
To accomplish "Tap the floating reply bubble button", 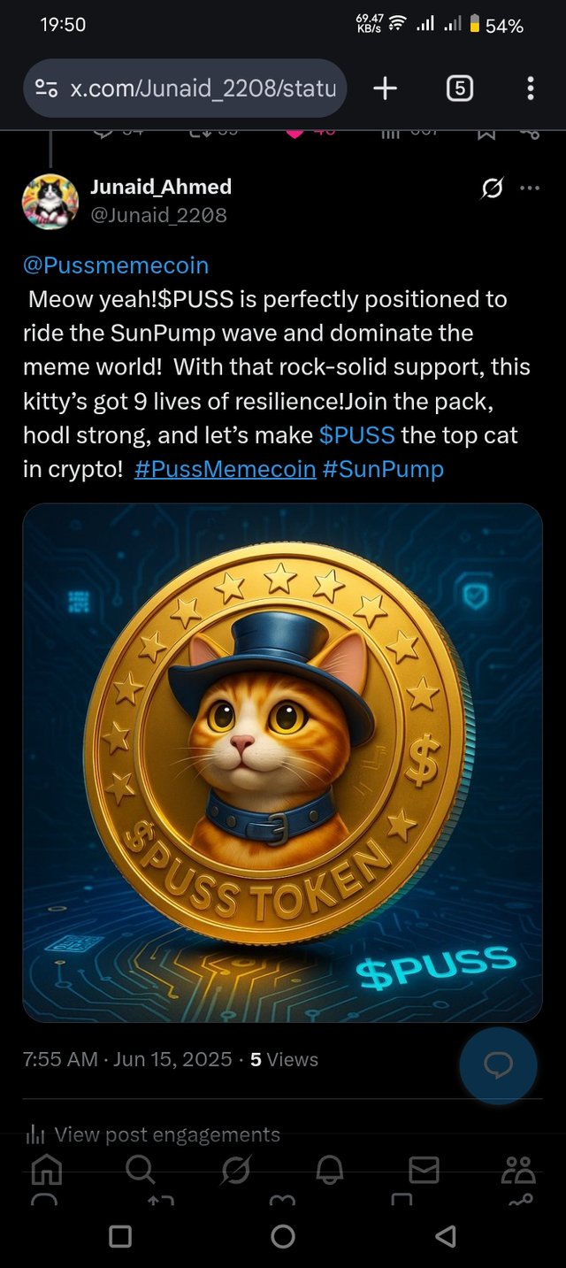I will pyautogui.click(x=498, y=1065).
